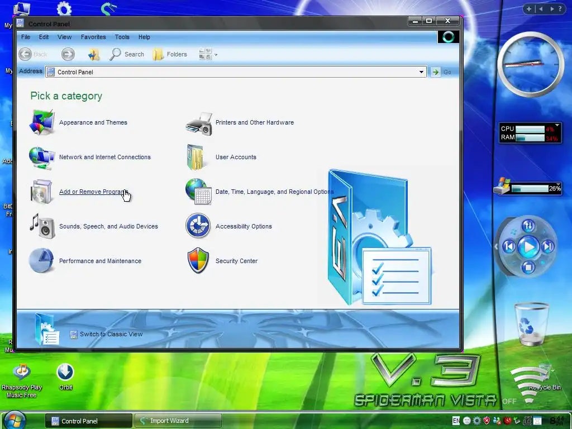Open the Edit menu
Screen dimensions: 572x429
(x=44, y=37)
